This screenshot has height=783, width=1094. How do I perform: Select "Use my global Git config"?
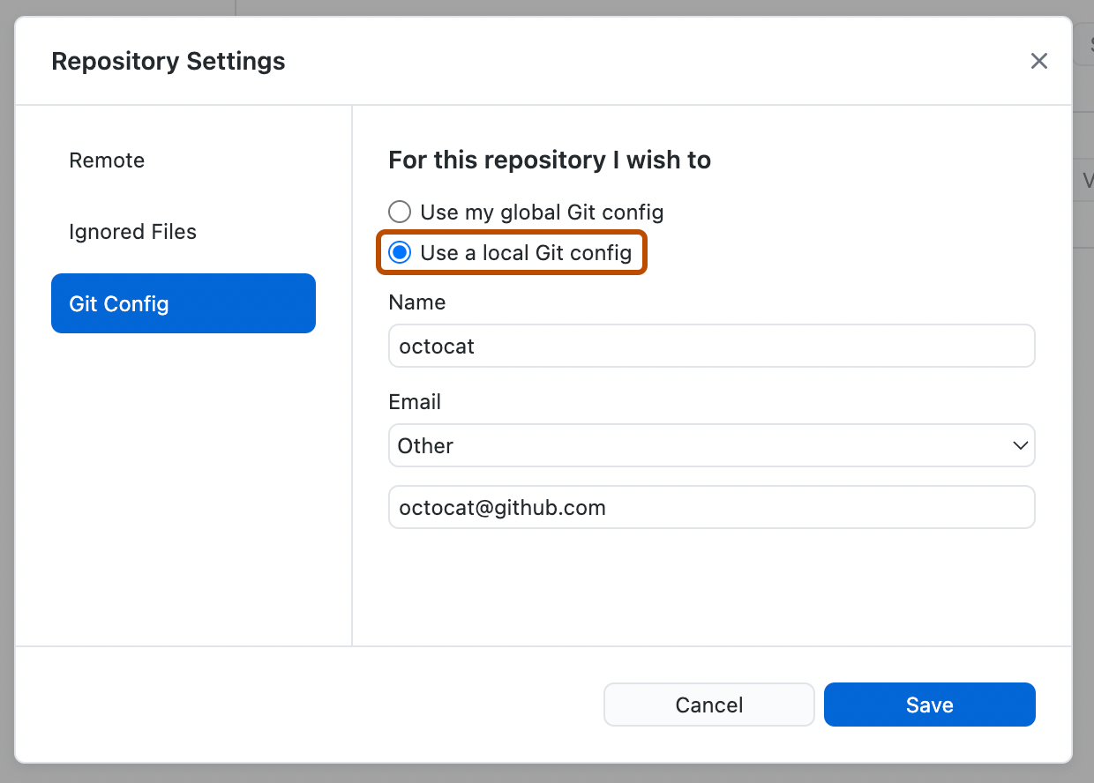click(400, 212)
